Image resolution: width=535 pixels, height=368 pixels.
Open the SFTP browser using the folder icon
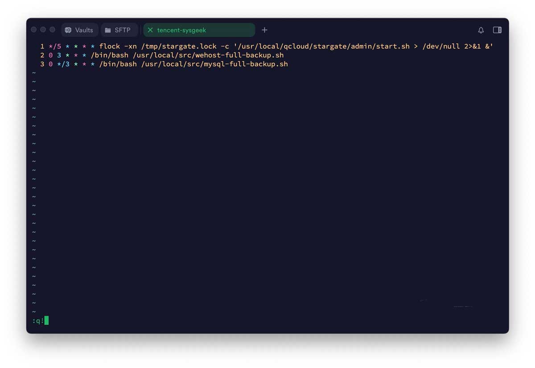coord(107,30)
